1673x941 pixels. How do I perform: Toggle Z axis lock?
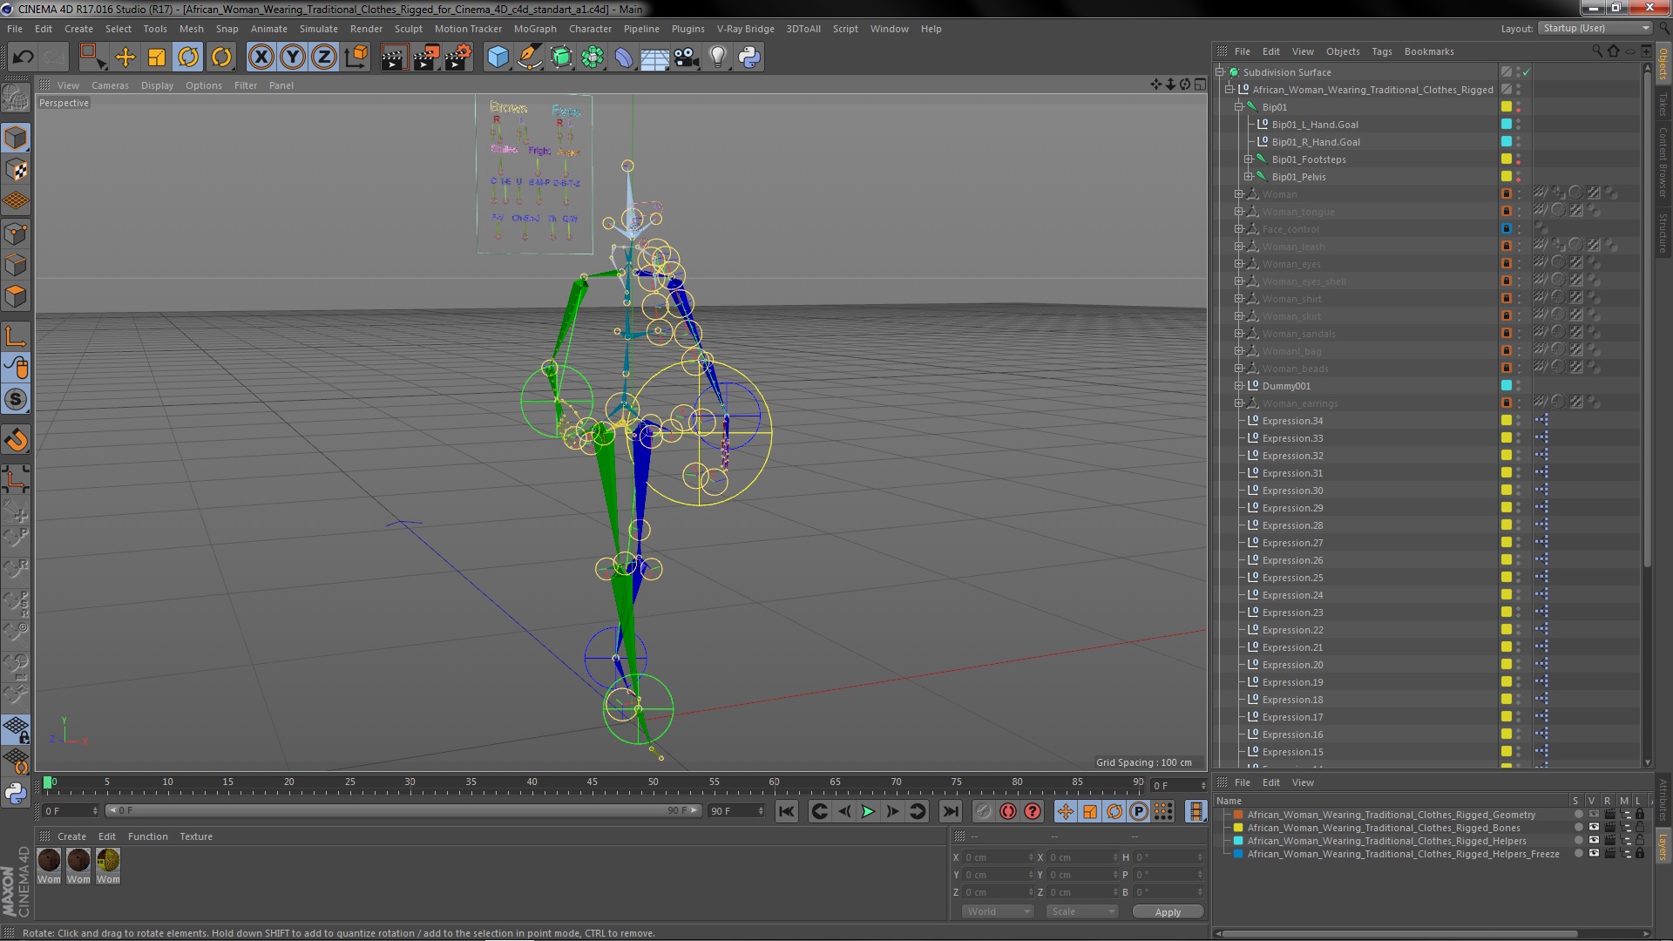[x=324, y=58]
